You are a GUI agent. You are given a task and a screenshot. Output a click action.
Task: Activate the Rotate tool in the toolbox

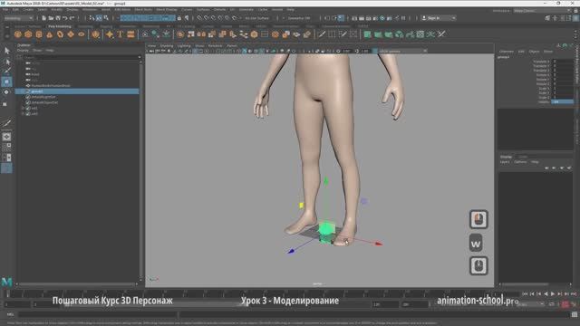(6, 92)
